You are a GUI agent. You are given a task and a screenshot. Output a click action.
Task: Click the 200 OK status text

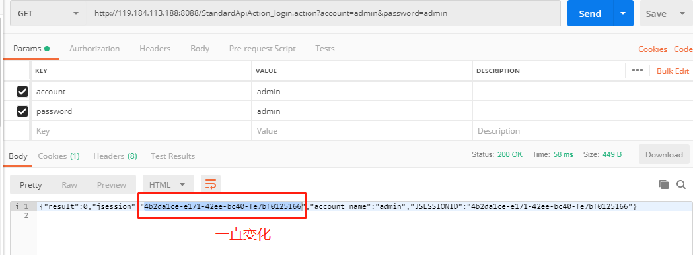click(509, 154)
